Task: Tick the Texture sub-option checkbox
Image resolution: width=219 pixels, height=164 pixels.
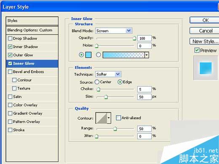Action: (14, 88)
